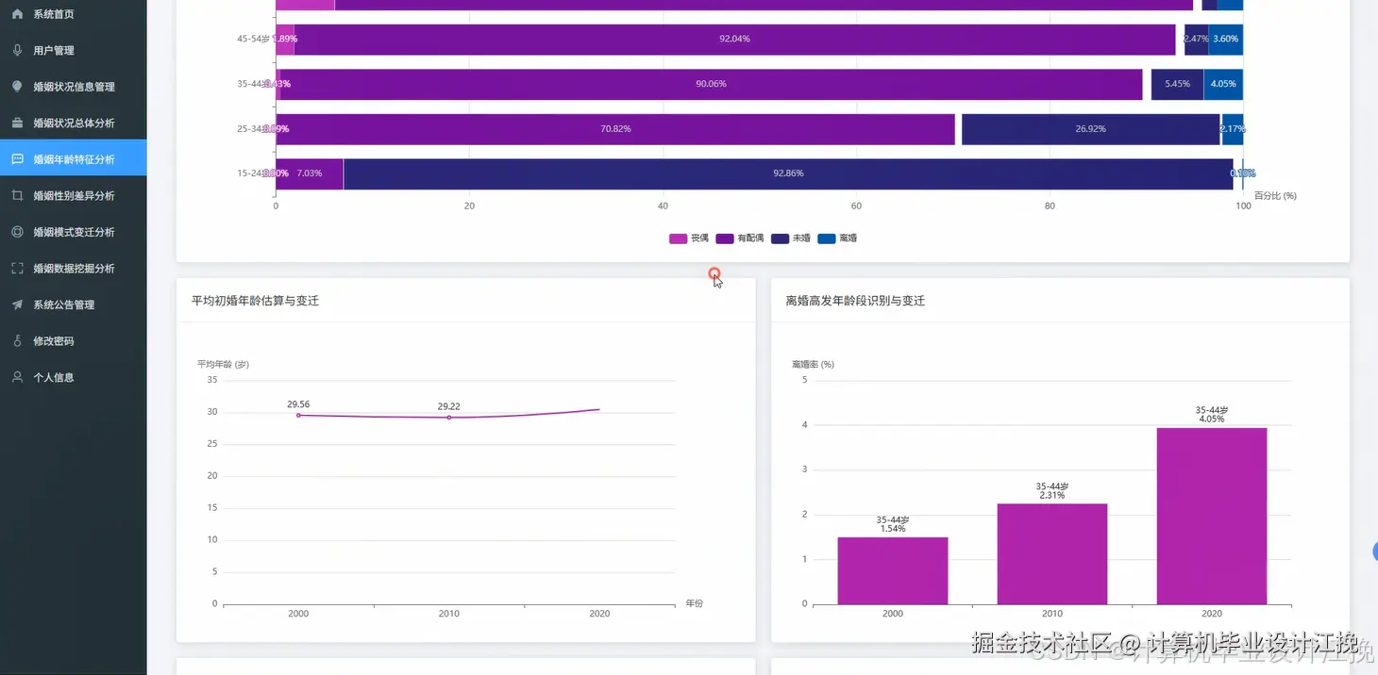The image size is (1378, 675).
Task: Click the 70.82% segment in 25-34岁 row
Action: 615,129
